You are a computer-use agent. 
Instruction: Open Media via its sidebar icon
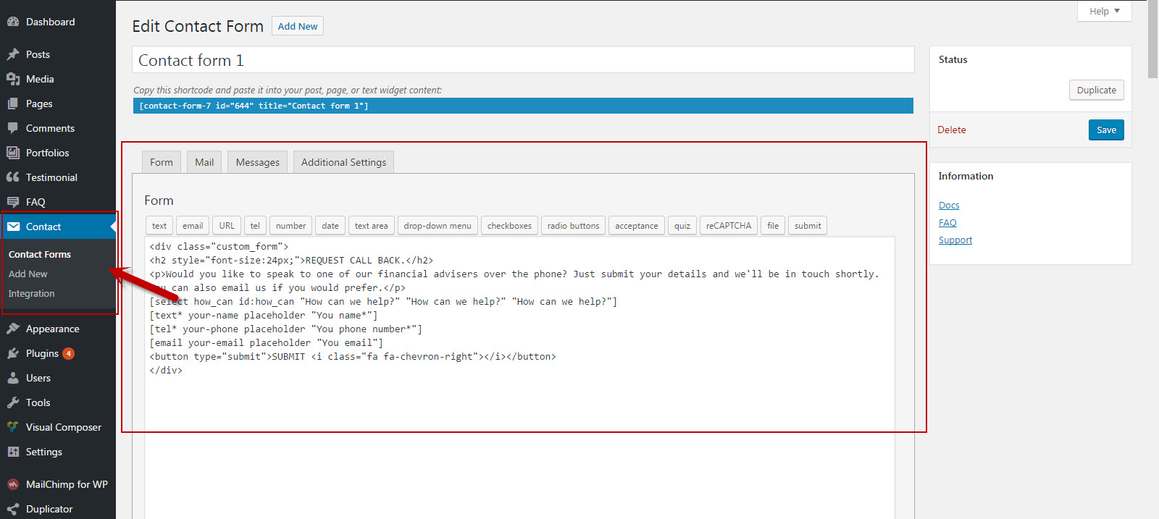pos(13,79)
